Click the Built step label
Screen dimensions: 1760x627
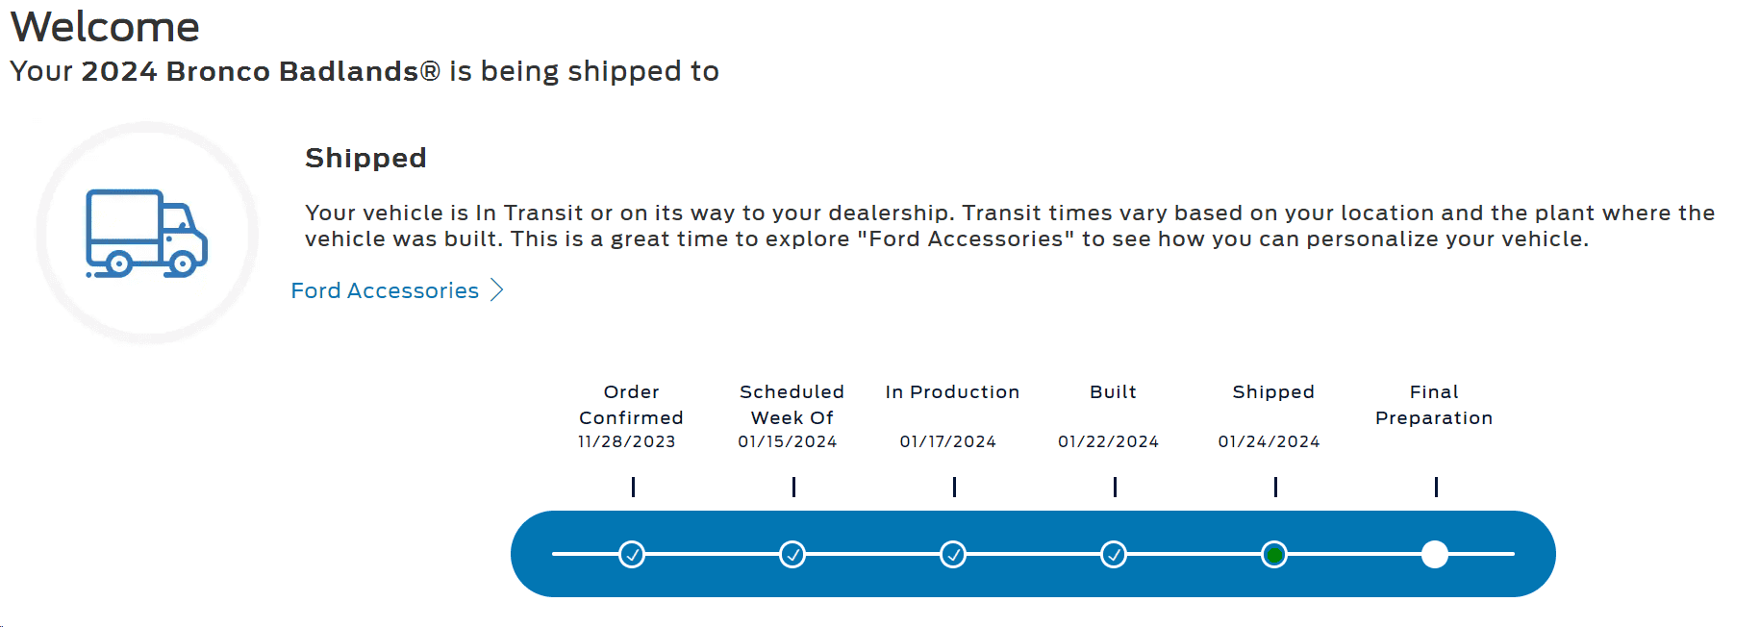(1113, 392)
